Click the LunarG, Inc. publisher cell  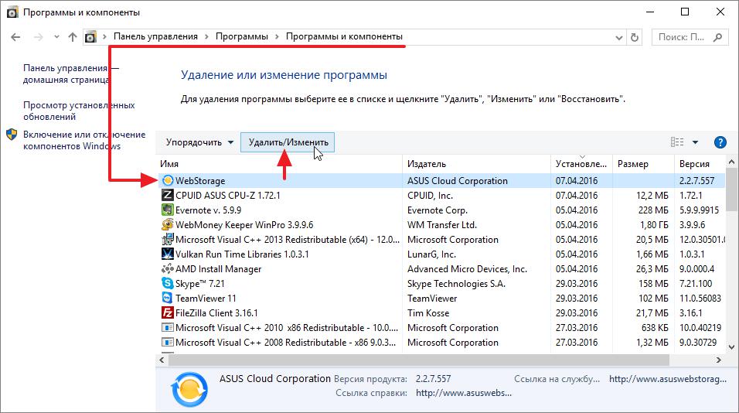(431, 254)
